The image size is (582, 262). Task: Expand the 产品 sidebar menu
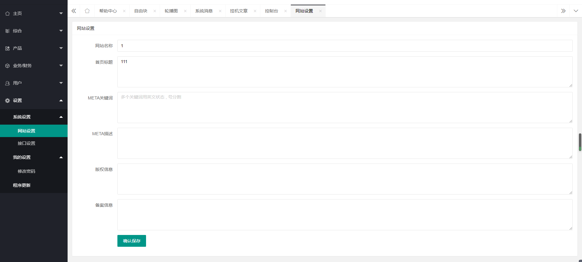pyautogui.click(x=34, y=48)
